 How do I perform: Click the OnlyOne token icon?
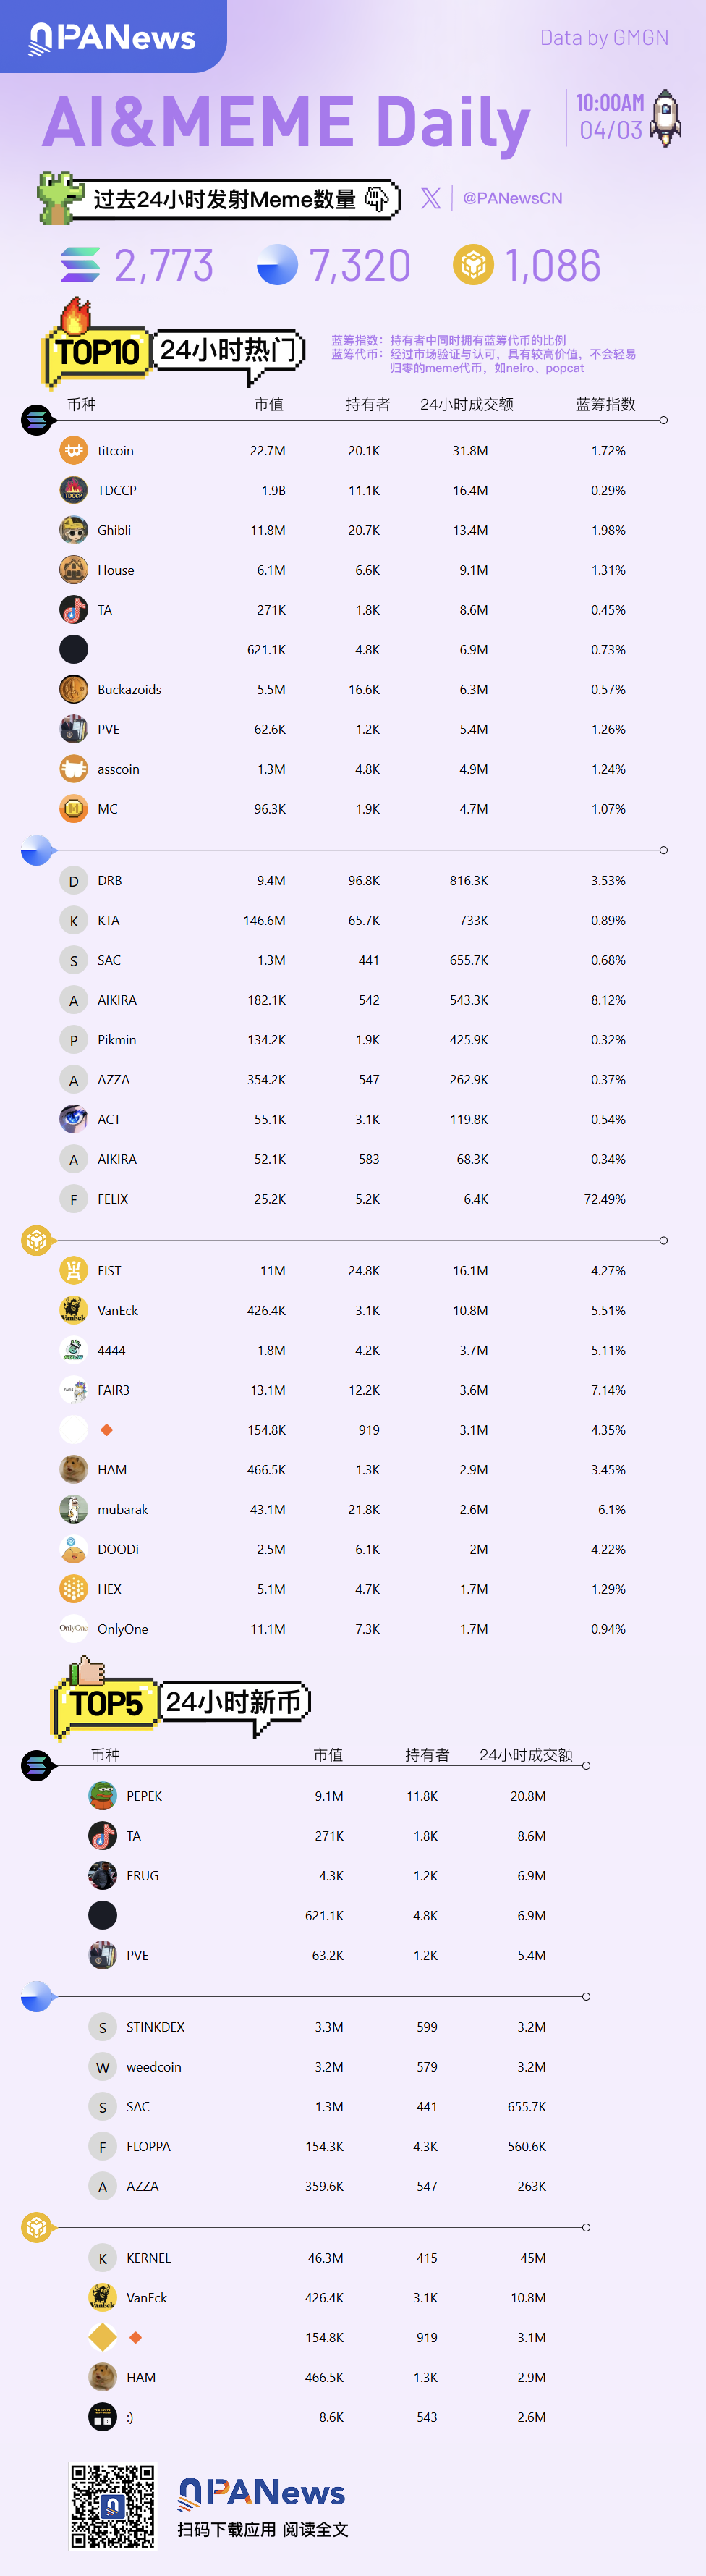[x=73, y=1628]
